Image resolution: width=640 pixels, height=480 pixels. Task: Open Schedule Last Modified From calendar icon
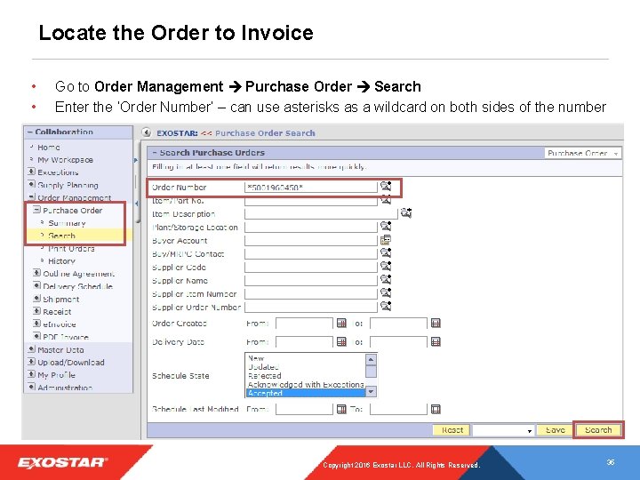(x=341, y=409)
